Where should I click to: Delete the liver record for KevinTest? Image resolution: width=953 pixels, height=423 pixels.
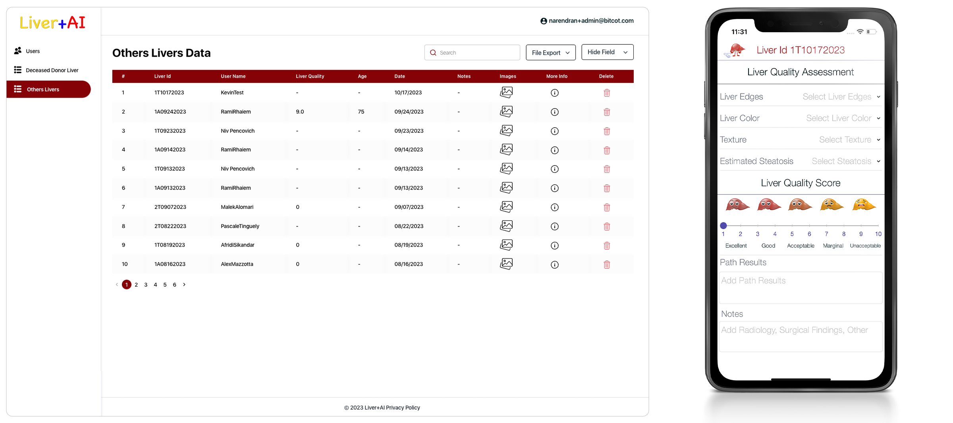click(607, 93)
